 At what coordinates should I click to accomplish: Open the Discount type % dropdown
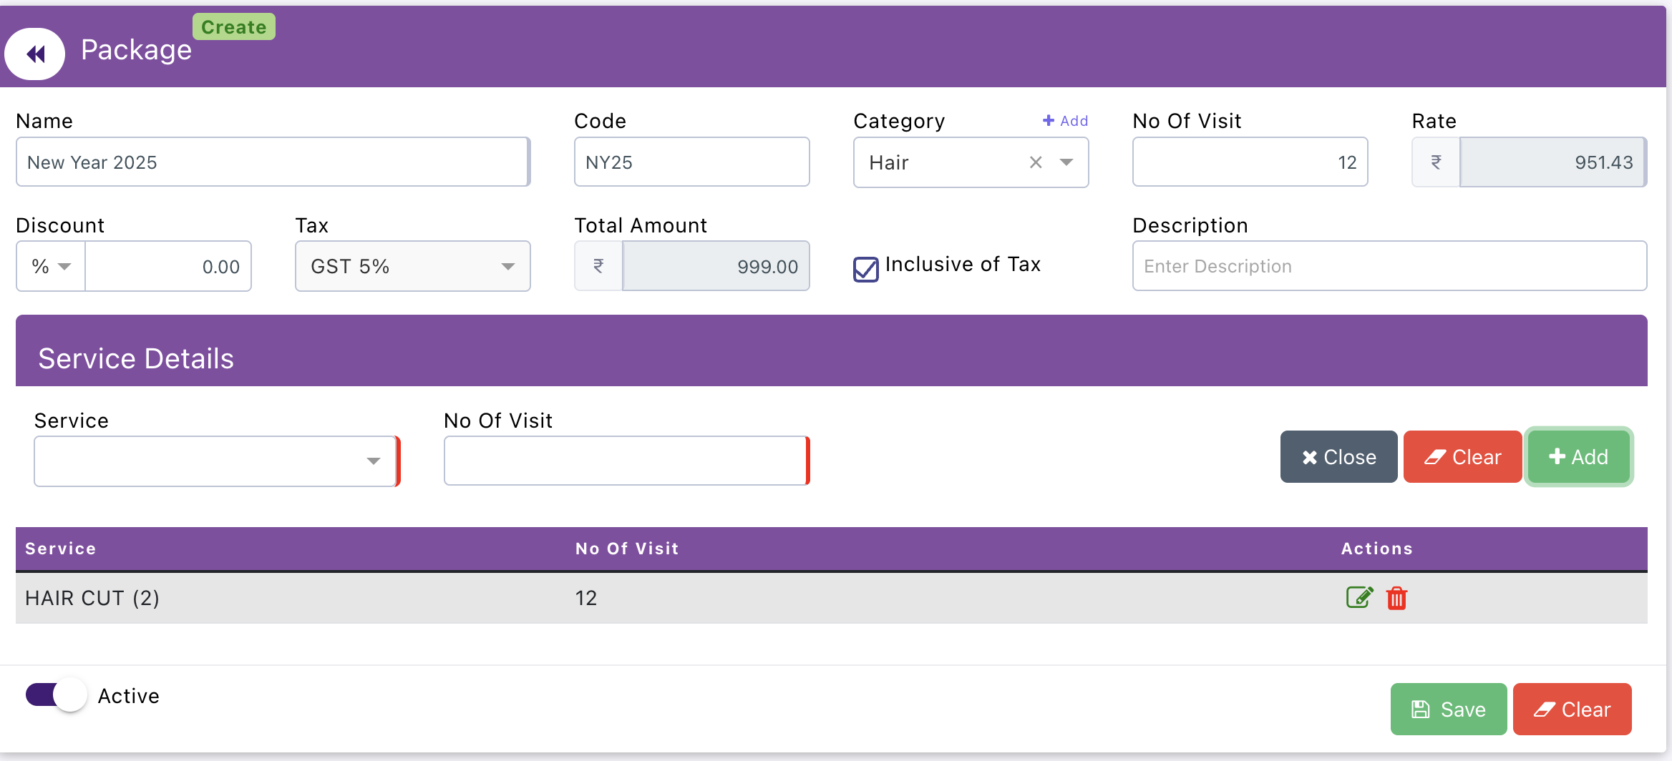click(x=51, y=267)
